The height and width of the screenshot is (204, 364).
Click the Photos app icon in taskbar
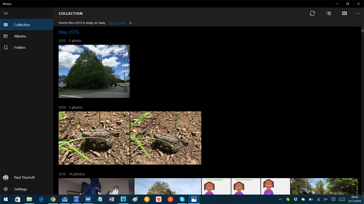tap(194, 199)
